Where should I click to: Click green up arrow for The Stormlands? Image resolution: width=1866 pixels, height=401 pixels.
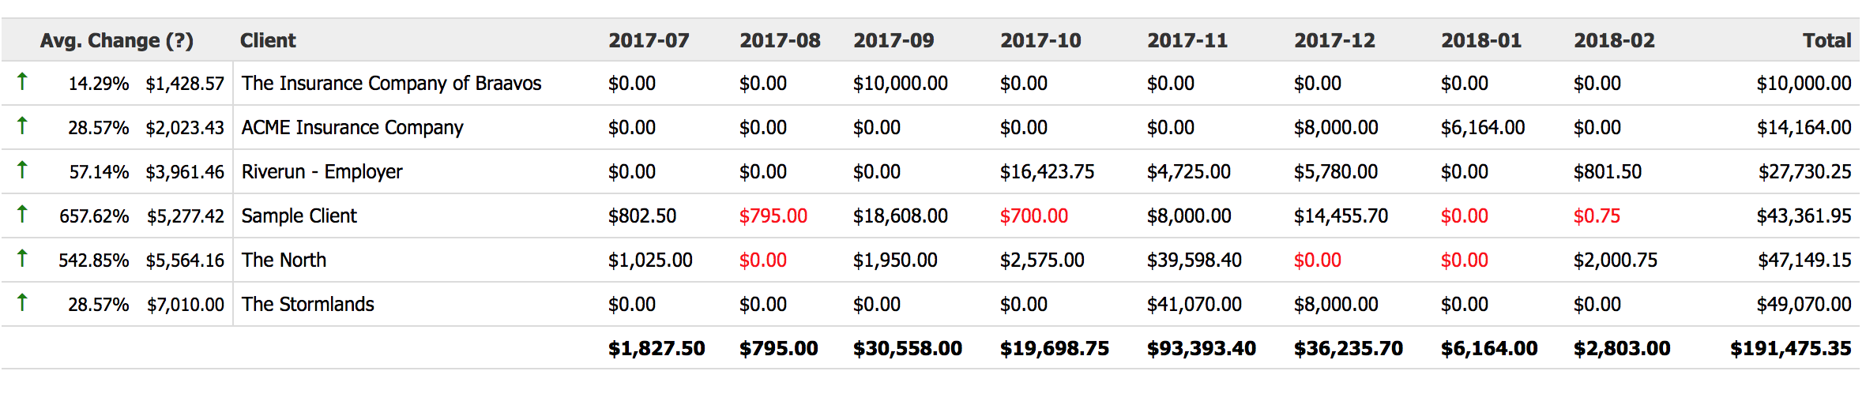point(22,302)
